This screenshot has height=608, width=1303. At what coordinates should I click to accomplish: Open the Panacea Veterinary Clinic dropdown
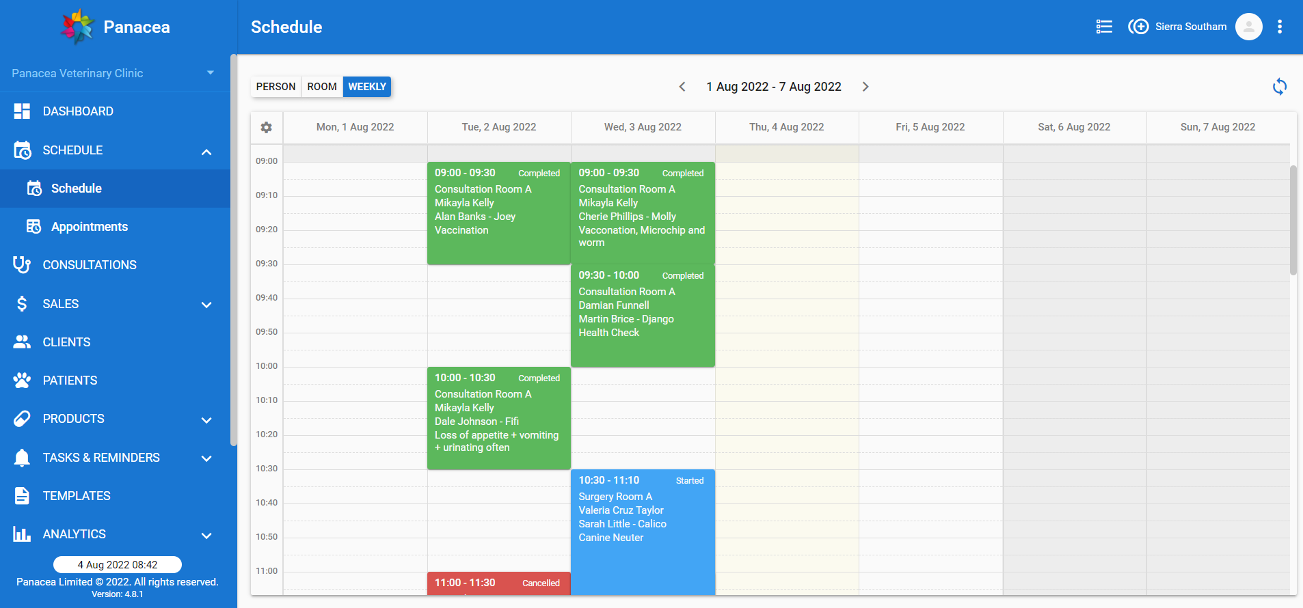pos(115,73)
